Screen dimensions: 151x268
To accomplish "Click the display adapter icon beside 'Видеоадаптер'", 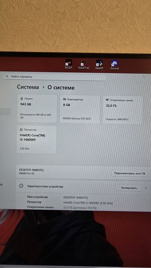I will (64, 99).
